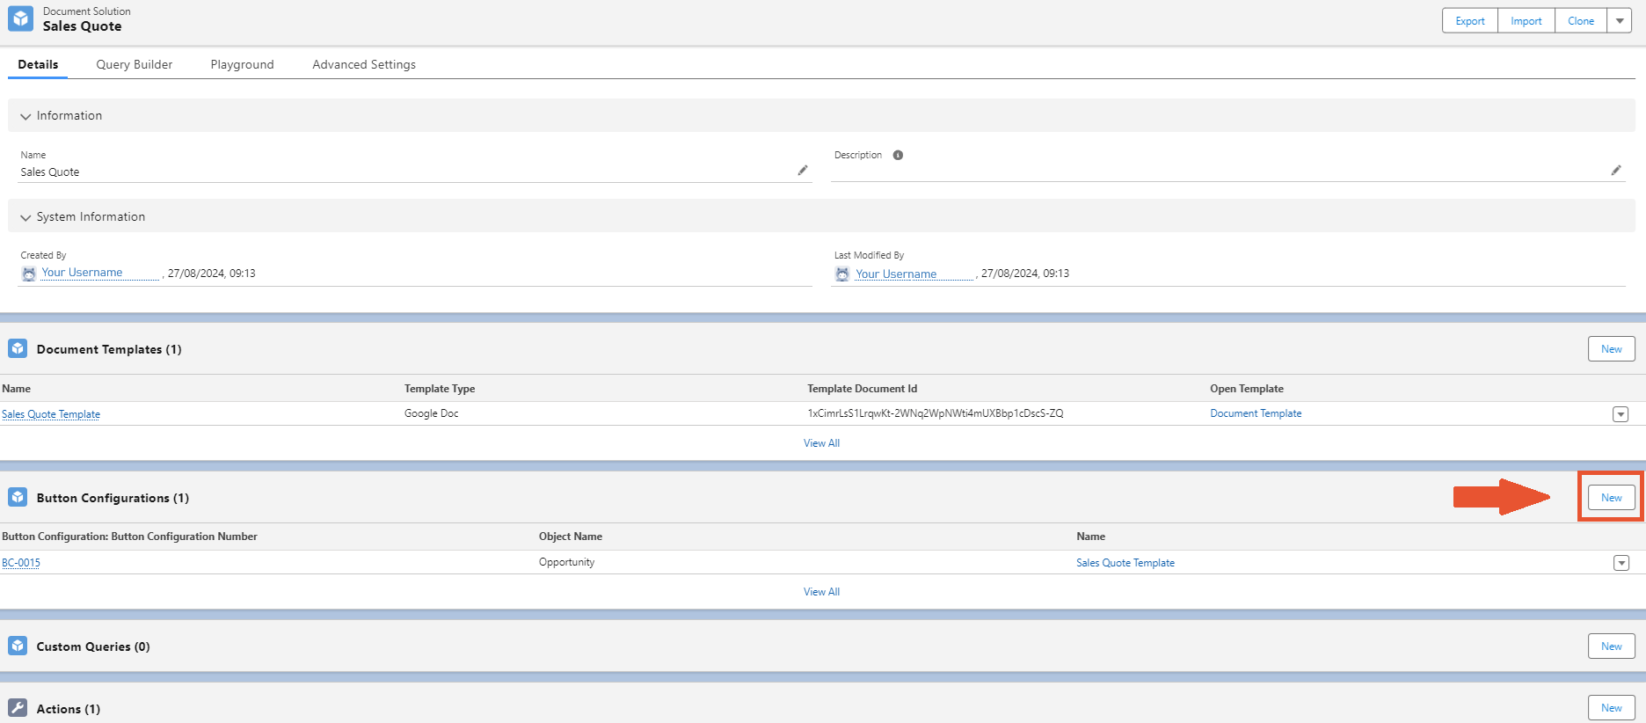Click the Actions wrench icon
1646x723 pixels.
click(18, 708)
